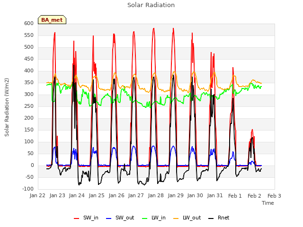This screenshot has width=303, height=227.
Task: Click the Jan 31 x-axis tick label
Action: tap(215, 195)
